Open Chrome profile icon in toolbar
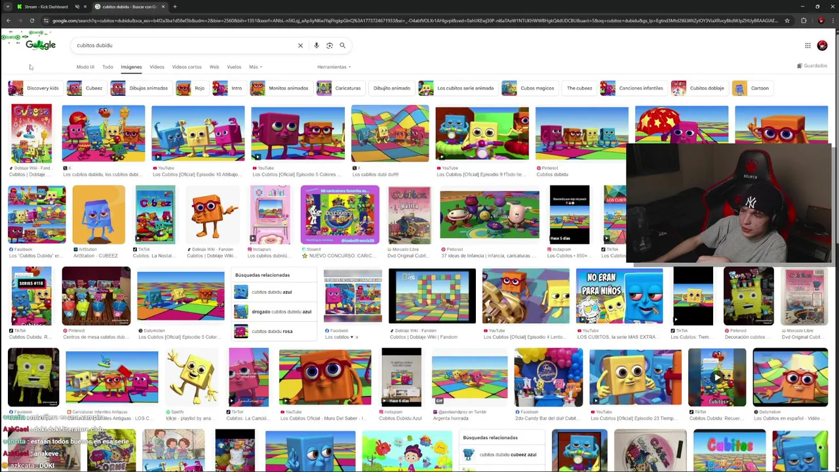The image size is (839, 472). 821,20
